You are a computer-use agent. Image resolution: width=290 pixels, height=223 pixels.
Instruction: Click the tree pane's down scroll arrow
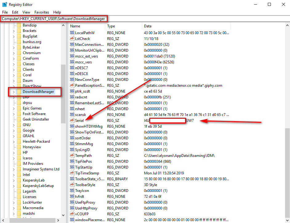click(x=63, y=215)
